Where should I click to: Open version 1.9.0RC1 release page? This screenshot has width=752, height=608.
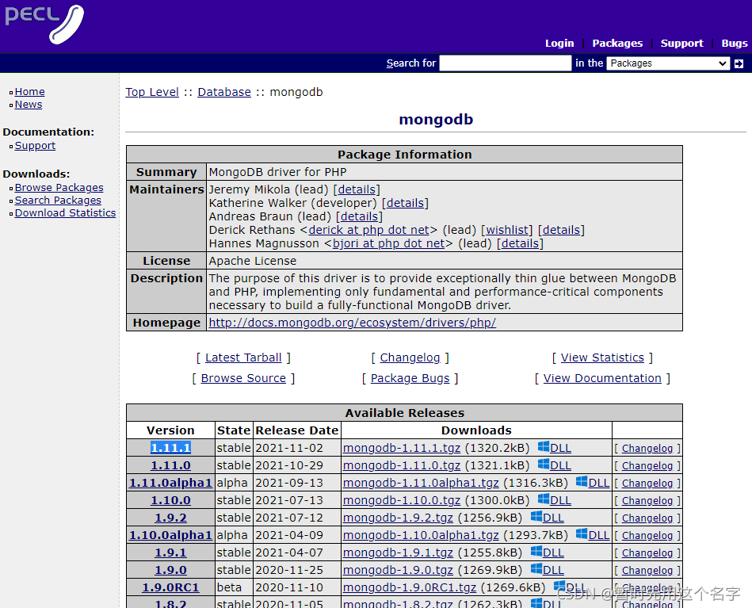tap(170, 587)
